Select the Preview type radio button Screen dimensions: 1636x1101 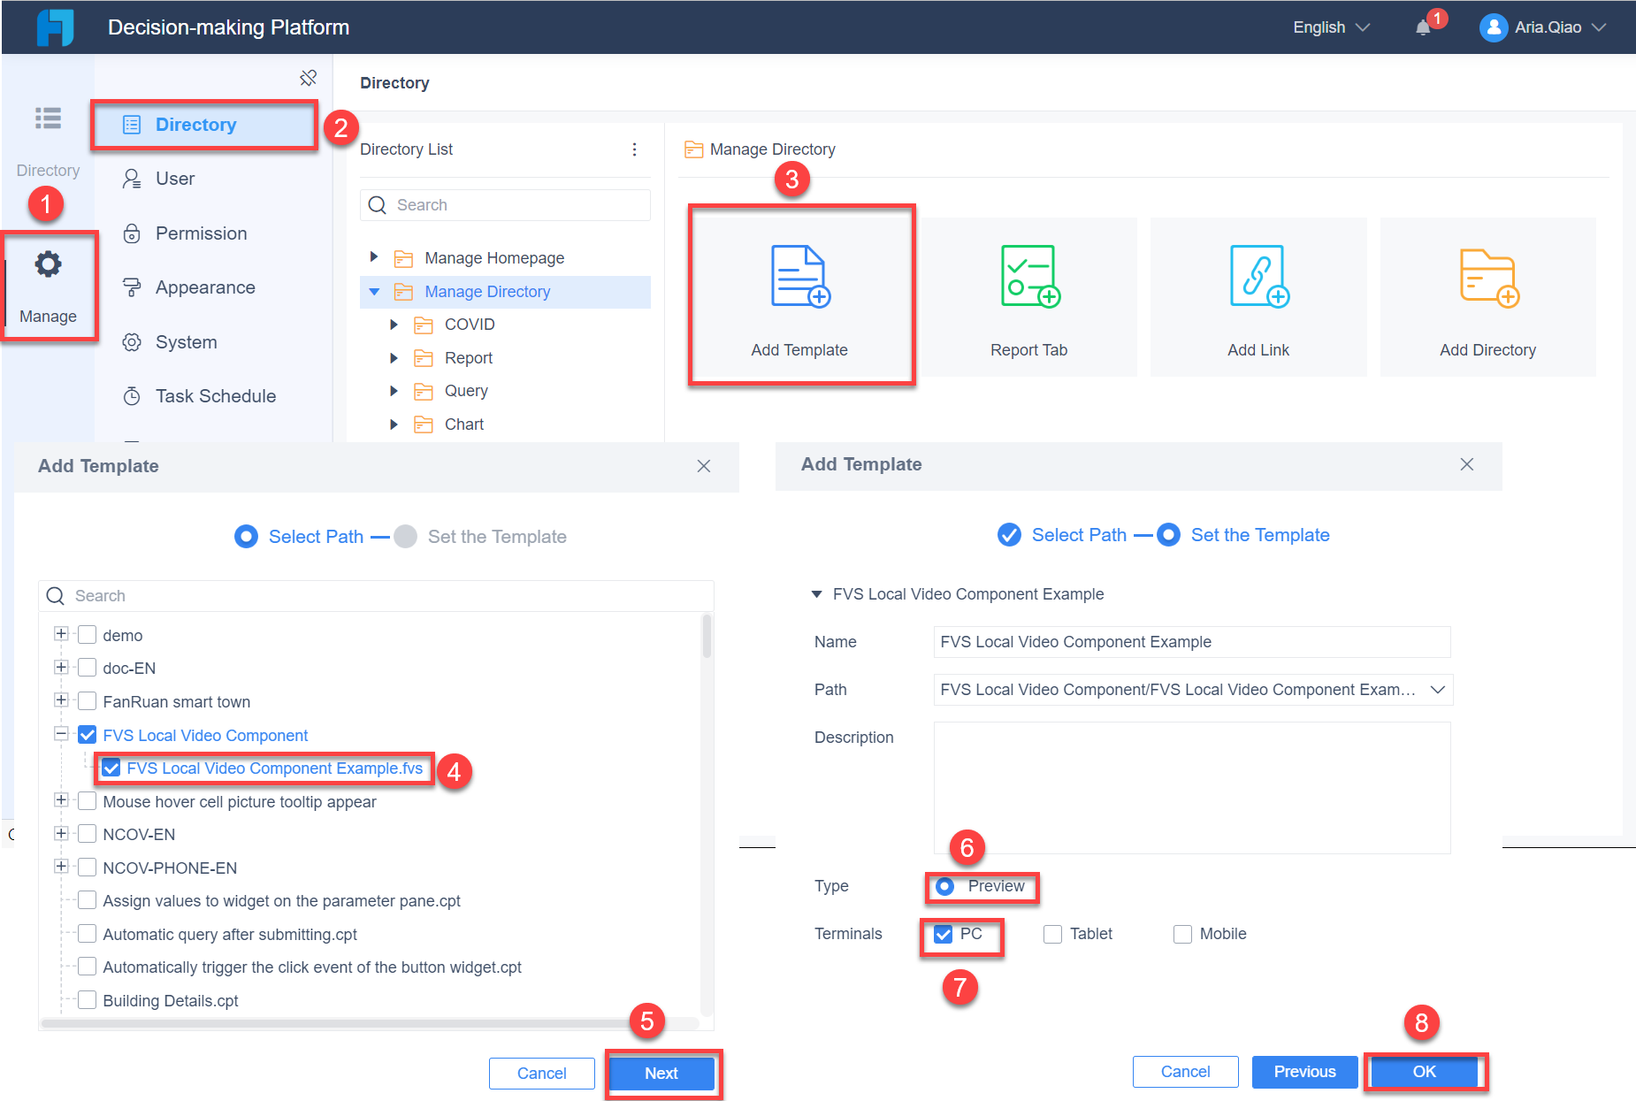point(944,887)
